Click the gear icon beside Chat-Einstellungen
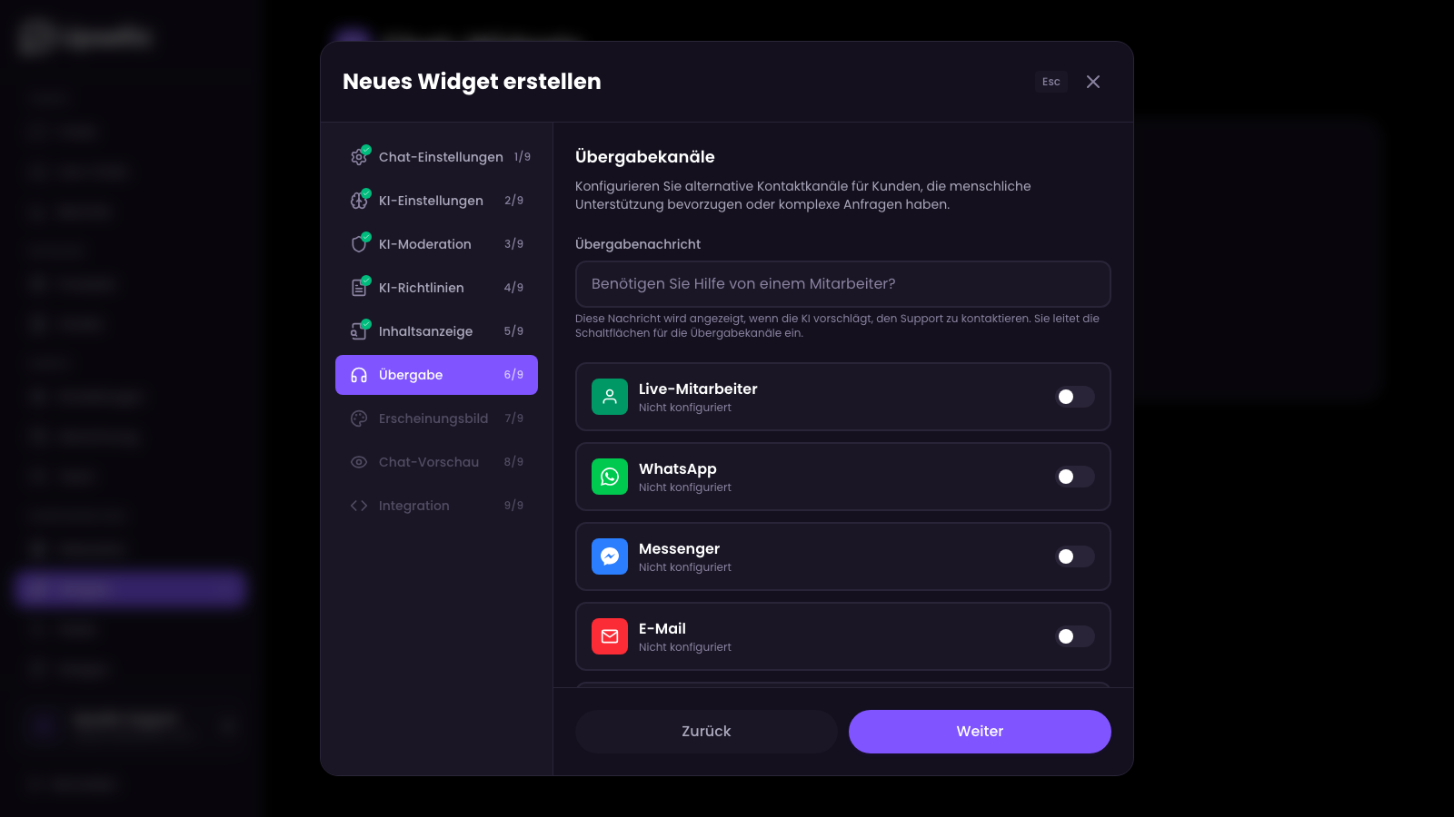The height and width of the screenshot is (817, 1454). coord(360,156)
